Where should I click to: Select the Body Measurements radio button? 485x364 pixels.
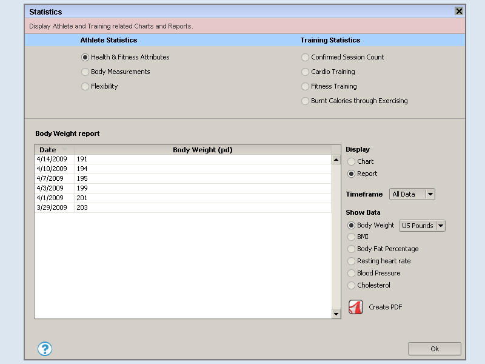point(85,72)
